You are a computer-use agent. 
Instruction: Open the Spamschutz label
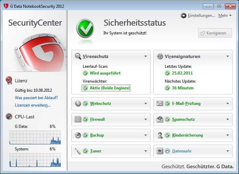pos(183,119)
